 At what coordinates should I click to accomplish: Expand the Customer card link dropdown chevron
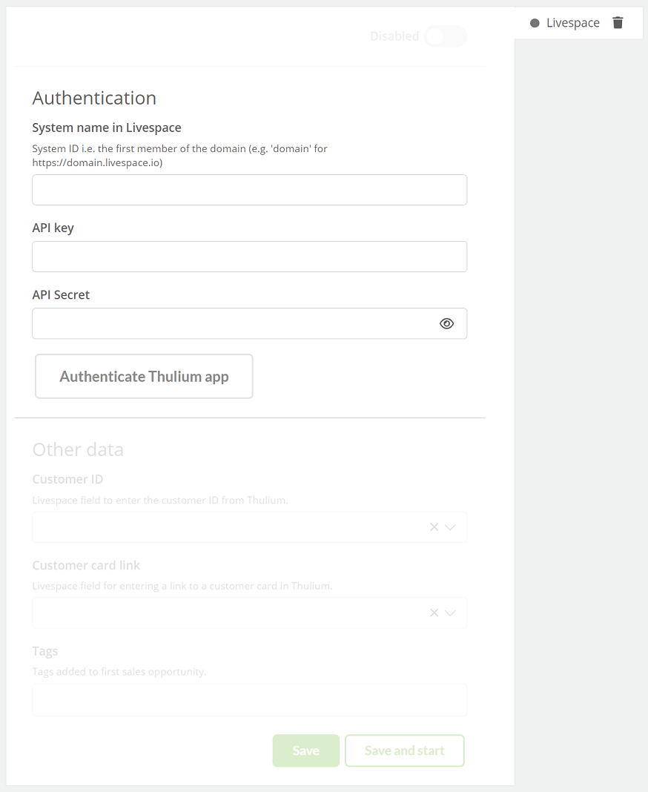pyautogui.click(x=450, y=613)
